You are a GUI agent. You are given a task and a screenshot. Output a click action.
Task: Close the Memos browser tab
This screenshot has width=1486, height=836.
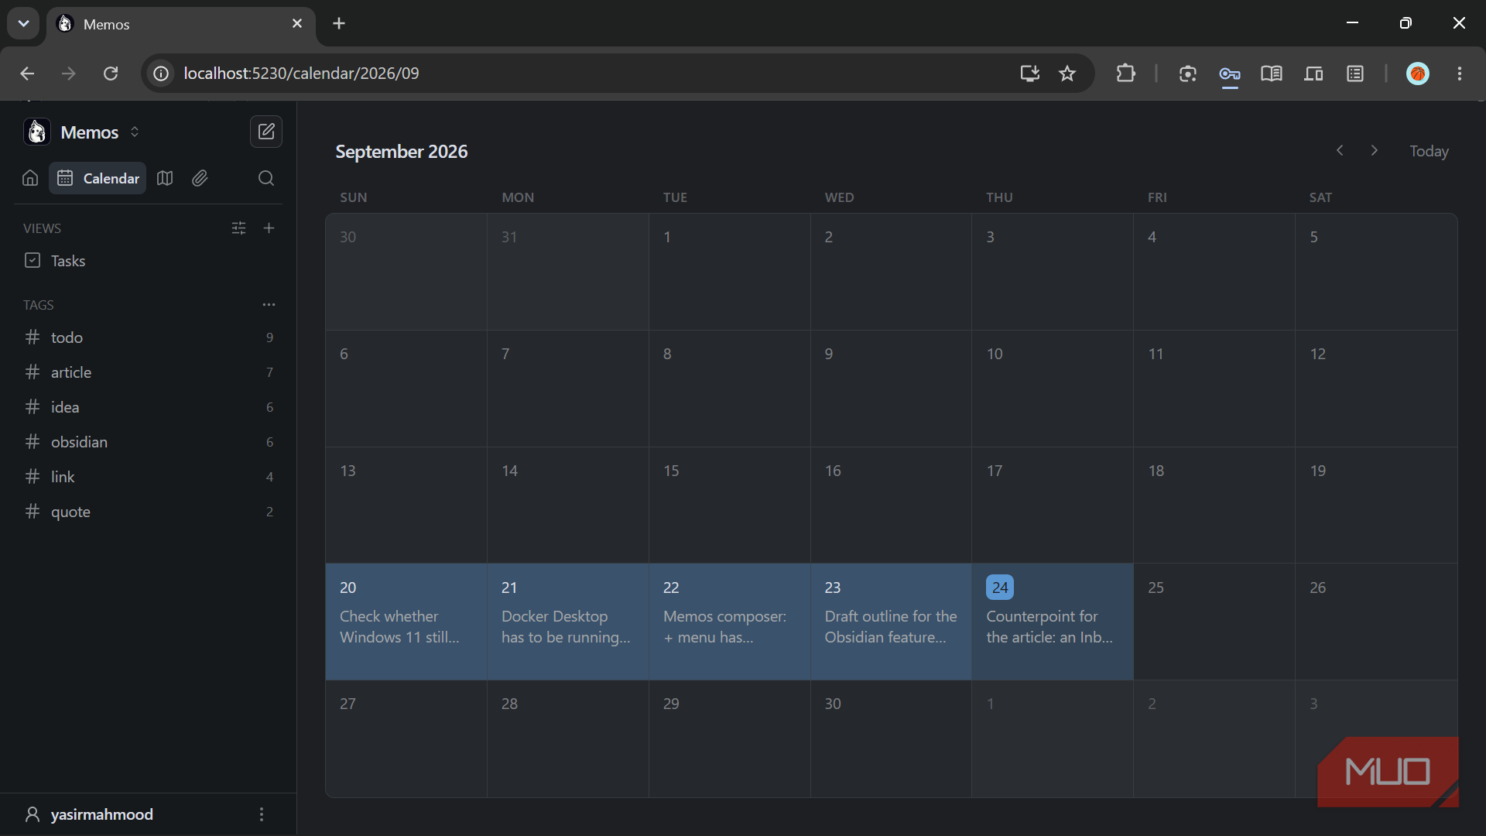coord(297,23)
